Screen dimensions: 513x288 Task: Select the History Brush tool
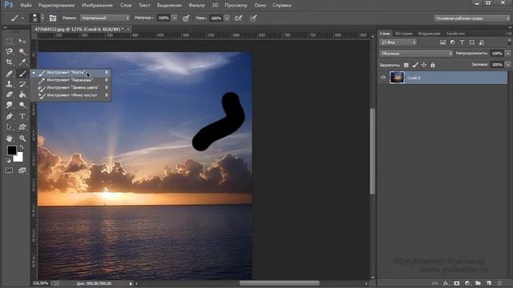pyautogui.click(x=22, y=84)
